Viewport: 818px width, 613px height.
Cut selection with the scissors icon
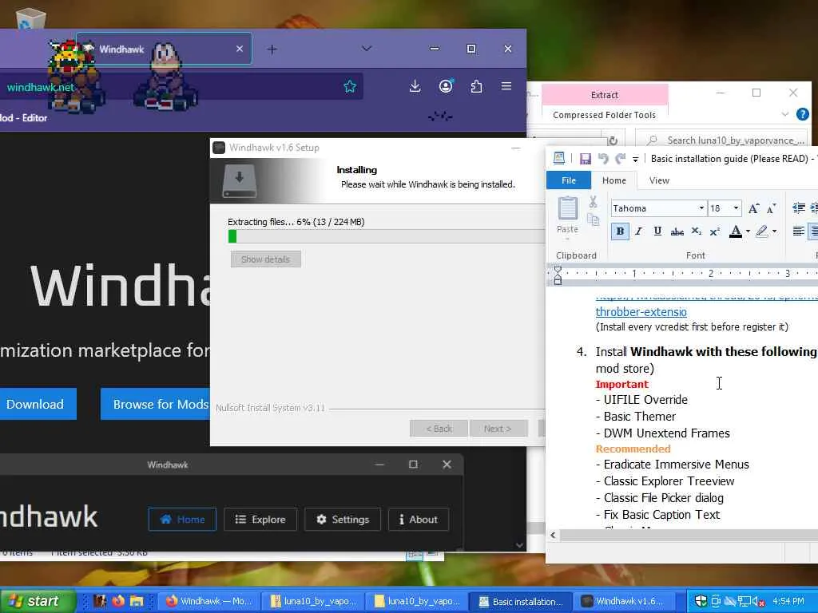(594, 202)
